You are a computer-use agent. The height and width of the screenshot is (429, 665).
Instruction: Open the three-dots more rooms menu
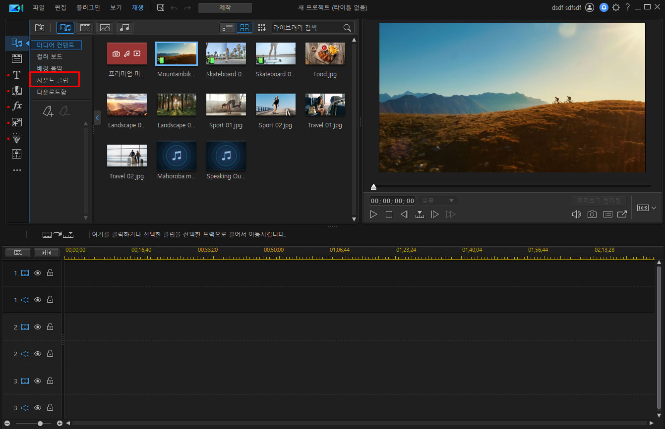tap(17, 170)
